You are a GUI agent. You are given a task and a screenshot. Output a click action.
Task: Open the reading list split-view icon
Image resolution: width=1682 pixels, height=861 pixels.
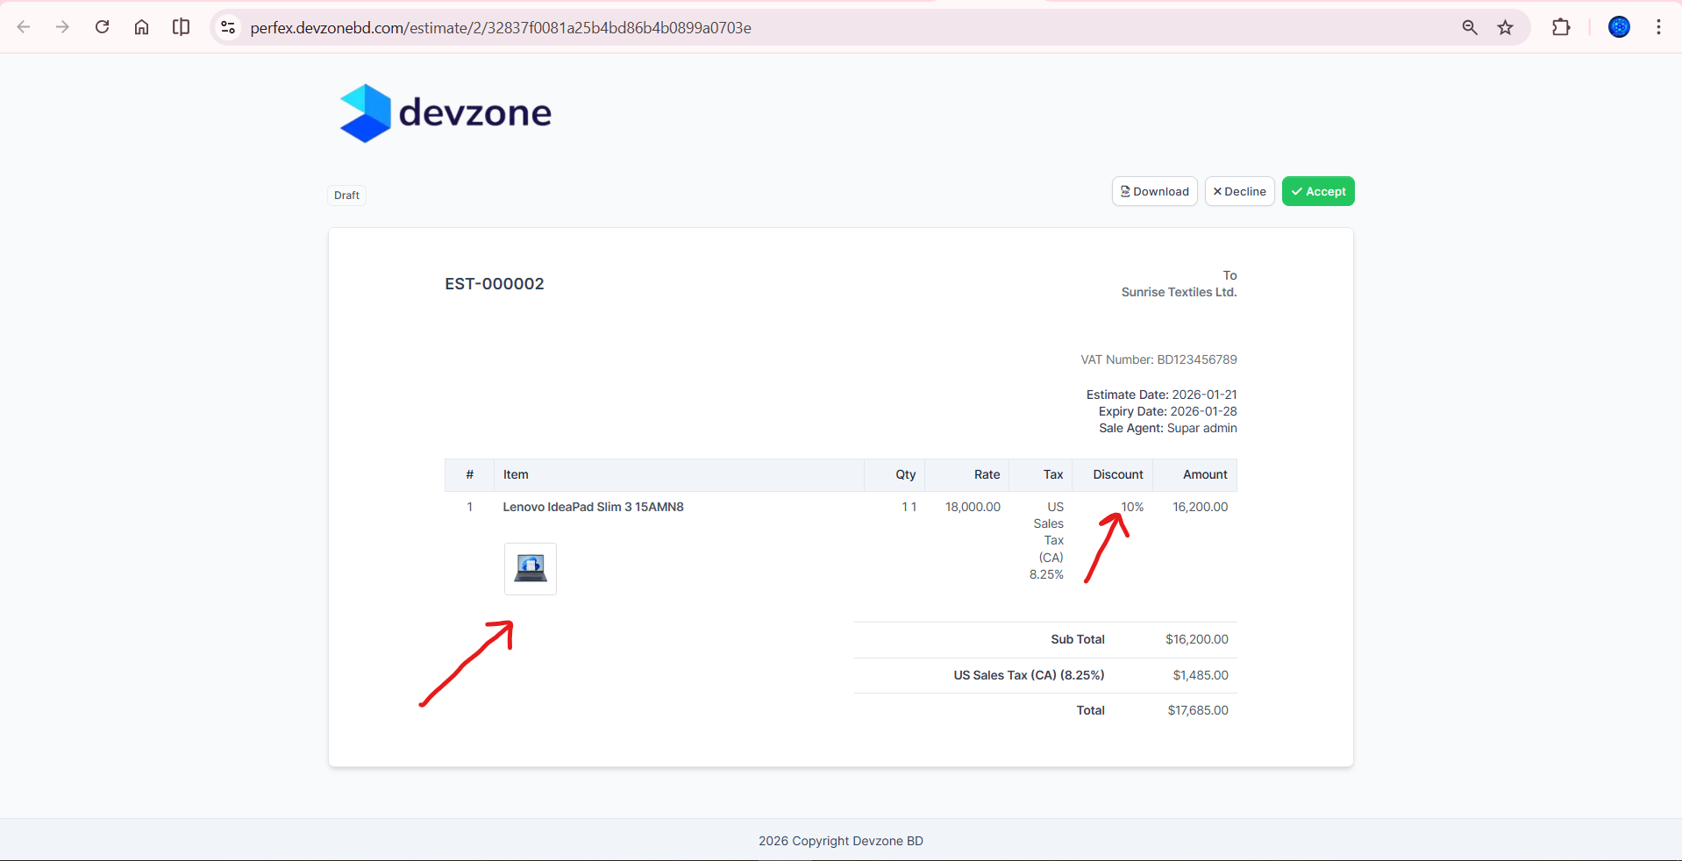[x=181, y=27]
